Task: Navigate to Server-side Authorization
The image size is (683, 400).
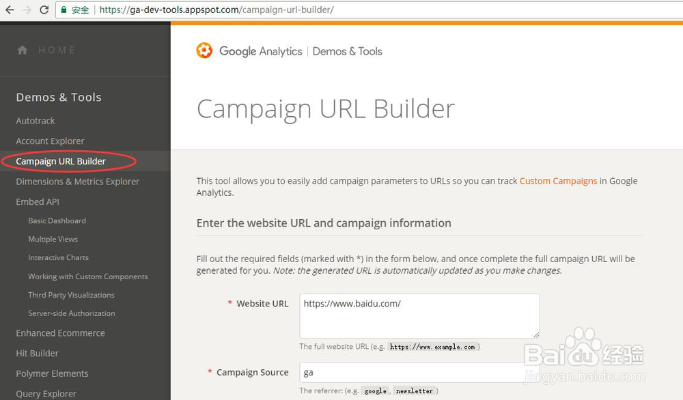Action: pyautogui.click(x=71, y=313)
